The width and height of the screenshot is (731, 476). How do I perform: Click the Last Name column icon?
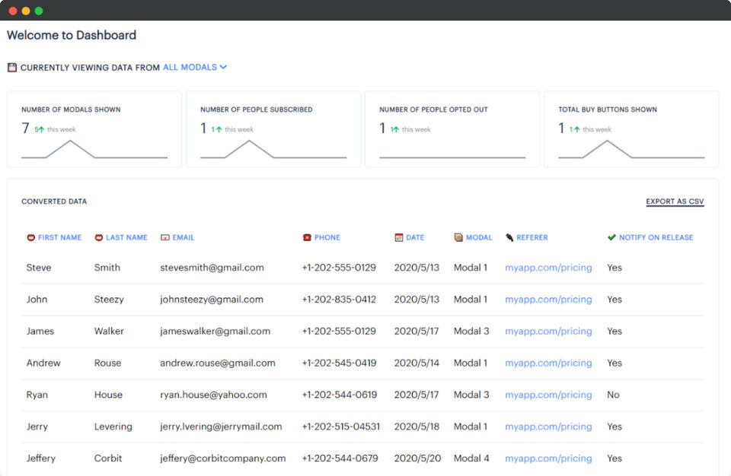coord(99,237)
